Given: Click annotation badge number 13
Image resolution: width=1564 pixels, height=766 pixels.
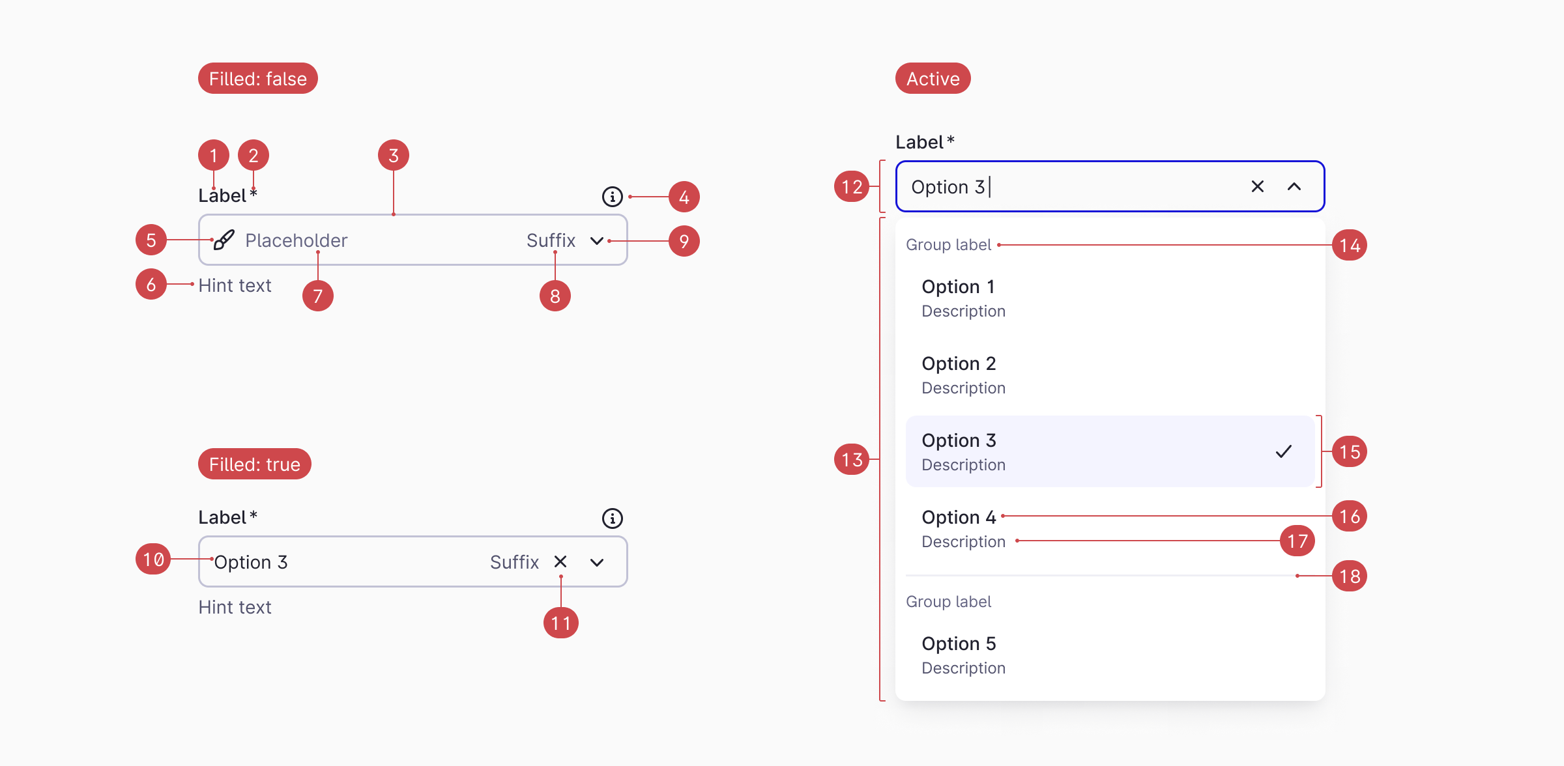Looking at the screenshot, I should 852,460.
